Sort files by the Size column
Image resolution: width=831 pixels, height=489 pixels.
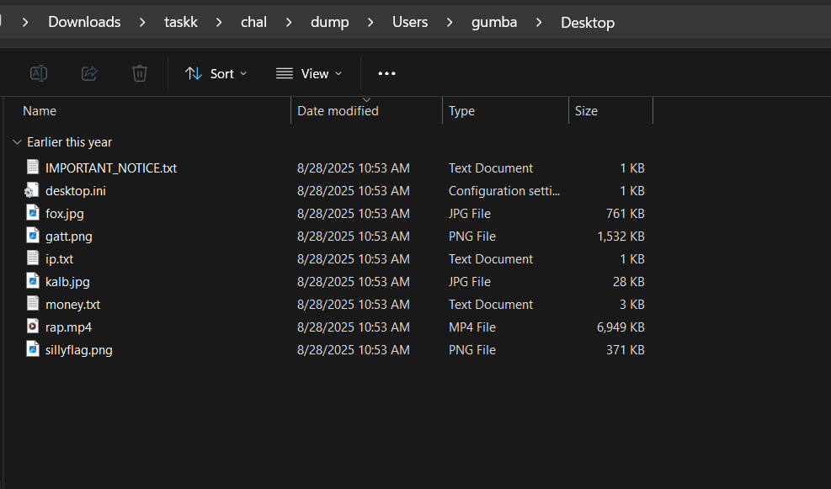pyautogui.click(x=586, y=110)
